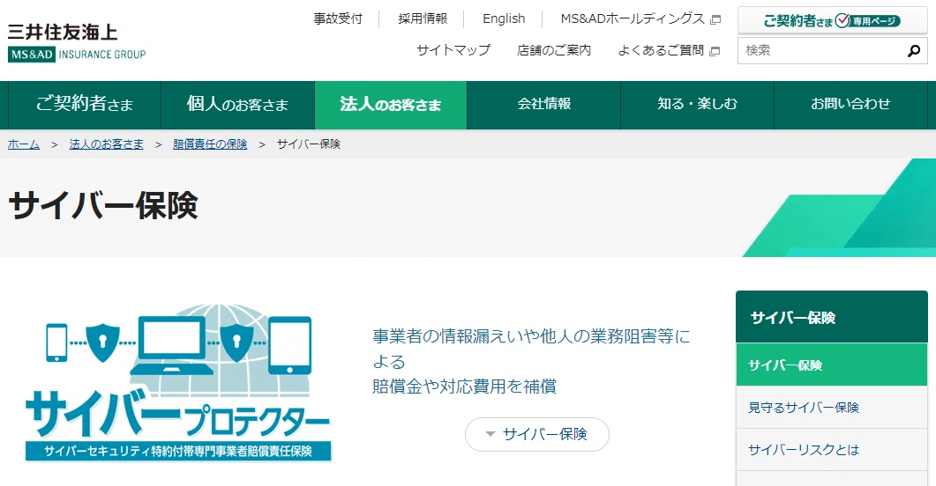Click the 事業者の情報漏えい description text

point(531,361)
